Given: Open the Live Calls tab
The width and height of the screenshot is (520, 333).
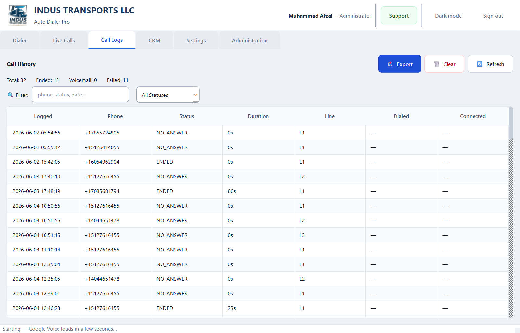Looking at the screenshot, I should pyautogui.click(x=64, y=40).
